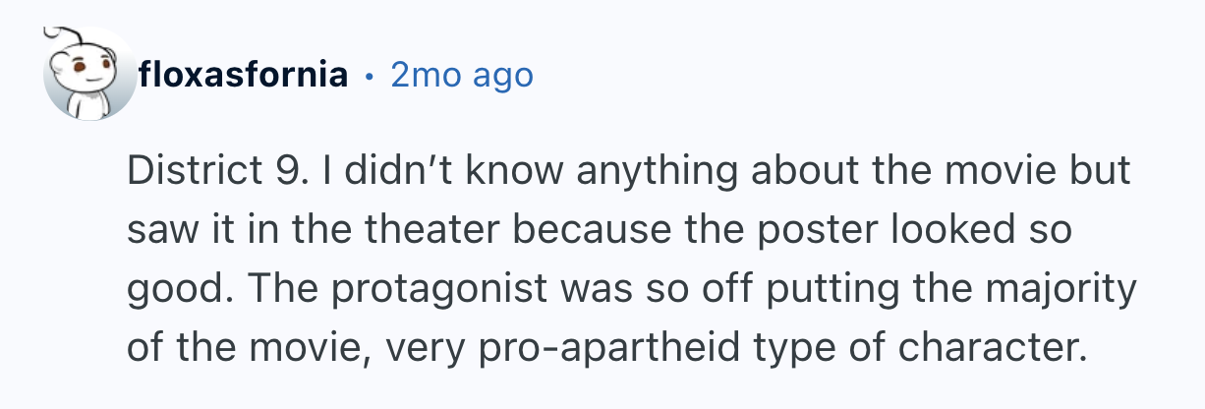Click the "2mo ago" comment timestamp
1205x409 pixels.
point(462,75)
